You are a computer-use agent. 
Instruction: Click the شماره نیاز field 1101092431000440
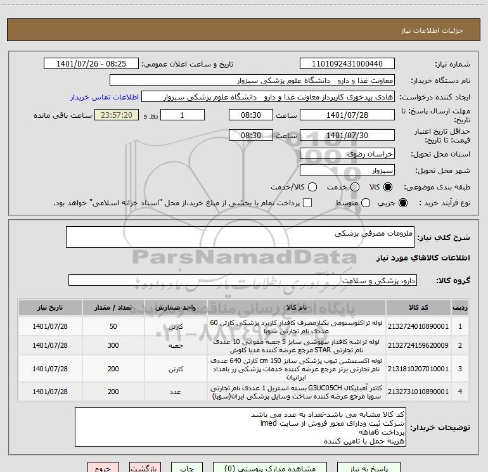pos(347,64)
